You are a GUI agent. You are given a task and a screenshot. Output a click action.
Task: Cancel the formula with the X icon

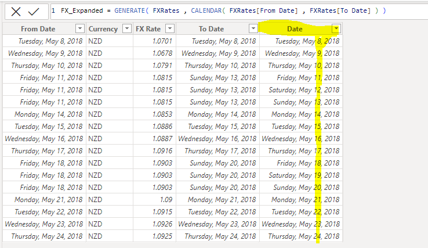point(16,12)
